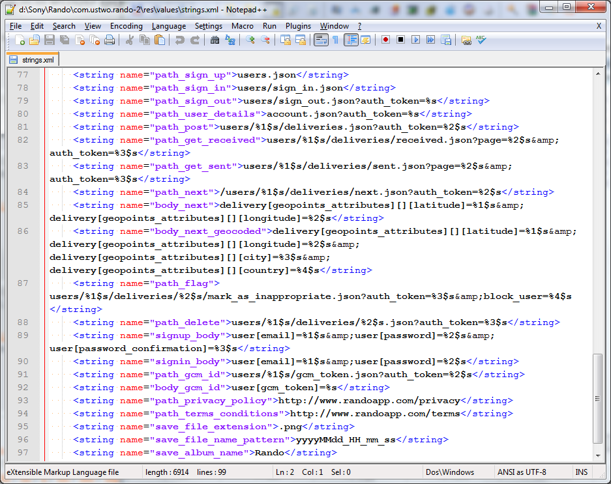Click the Save All icon

point(65,40)
